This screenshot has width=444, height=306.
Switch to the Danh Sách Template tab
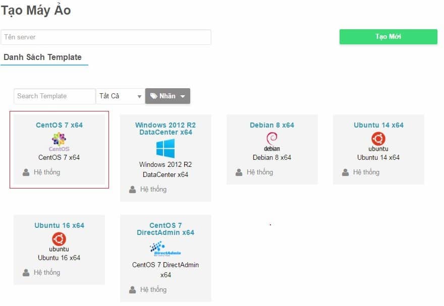(44, 57)
